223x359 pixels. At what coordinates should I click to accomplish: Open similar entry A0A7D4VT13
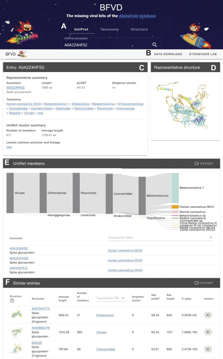tap(40, 309)
